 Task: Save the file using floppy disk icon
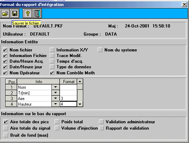pyautogui.click(x=14, y=13)
